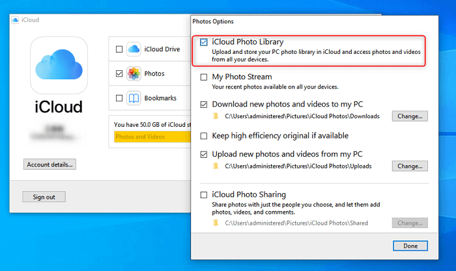Change the Uploads folder location
Screen dimensions: 456x271
[x=410, y=166]
